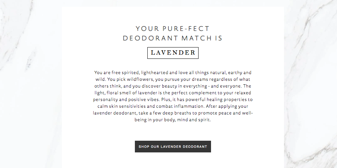Click the paragraph line starting 'You are free spirited'

click(173, 73)
